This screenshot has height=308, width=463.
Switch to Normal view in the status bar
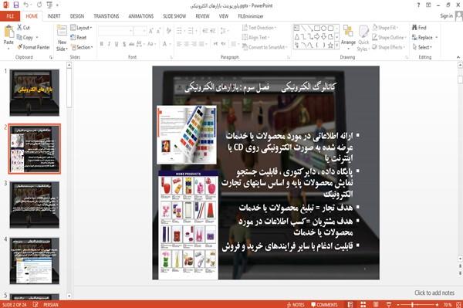[350, 304]
